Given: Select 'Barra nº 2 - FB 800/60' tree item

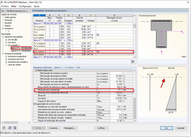Looking at the screenshot, I should (21, 51).
